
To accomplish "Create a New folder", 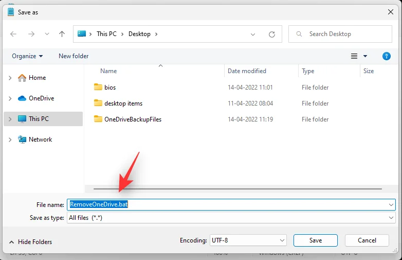I will coord(74,56).
